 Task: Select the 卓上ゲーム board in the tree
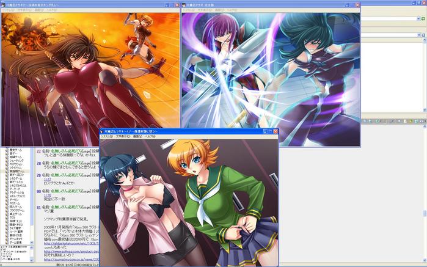pyautogui.click(x=15, y=214)
